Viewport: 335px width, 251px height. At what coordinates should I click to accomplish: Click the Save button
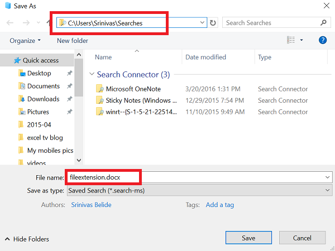coord(248,238)
